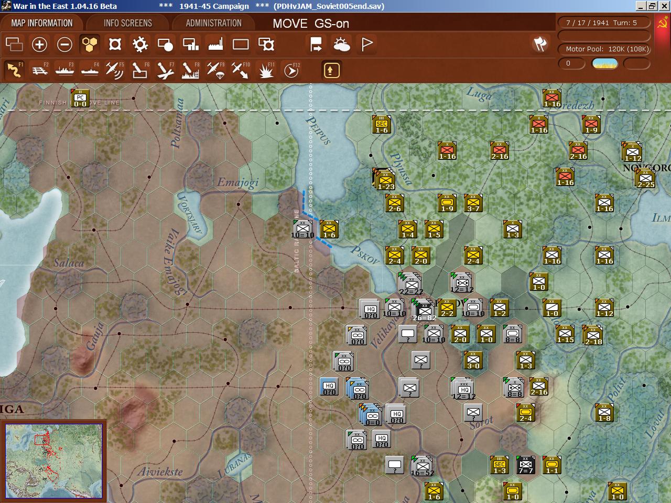Select the 1-8 Soviet unit counter
The width and height of the screenshot is (671, 503).
(x=604, y=413)
